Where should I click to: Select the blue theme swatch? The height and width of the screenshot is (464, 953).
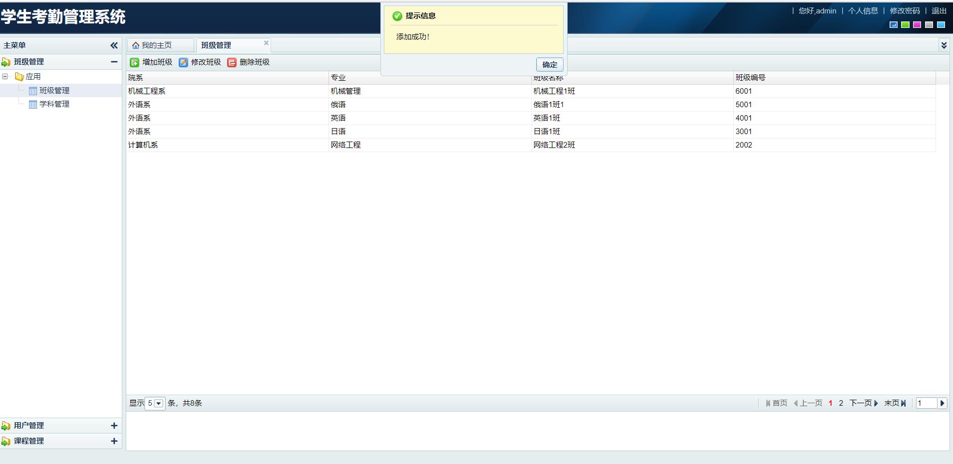click(x=894, y=24)
